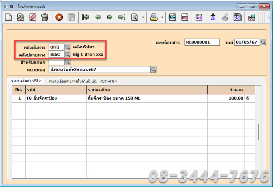Click the No. column header
The width and height of the screenshot is (273, 187).
19,90
